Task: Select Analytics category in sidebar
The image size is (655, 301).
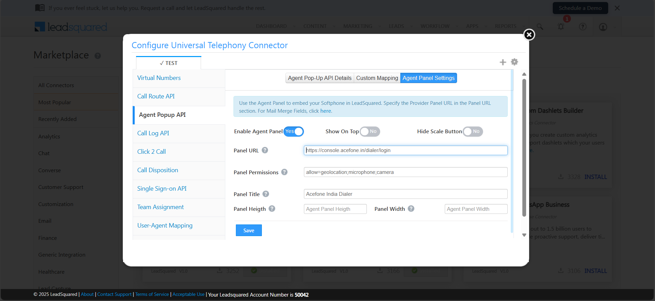Action: click(76, 136)
